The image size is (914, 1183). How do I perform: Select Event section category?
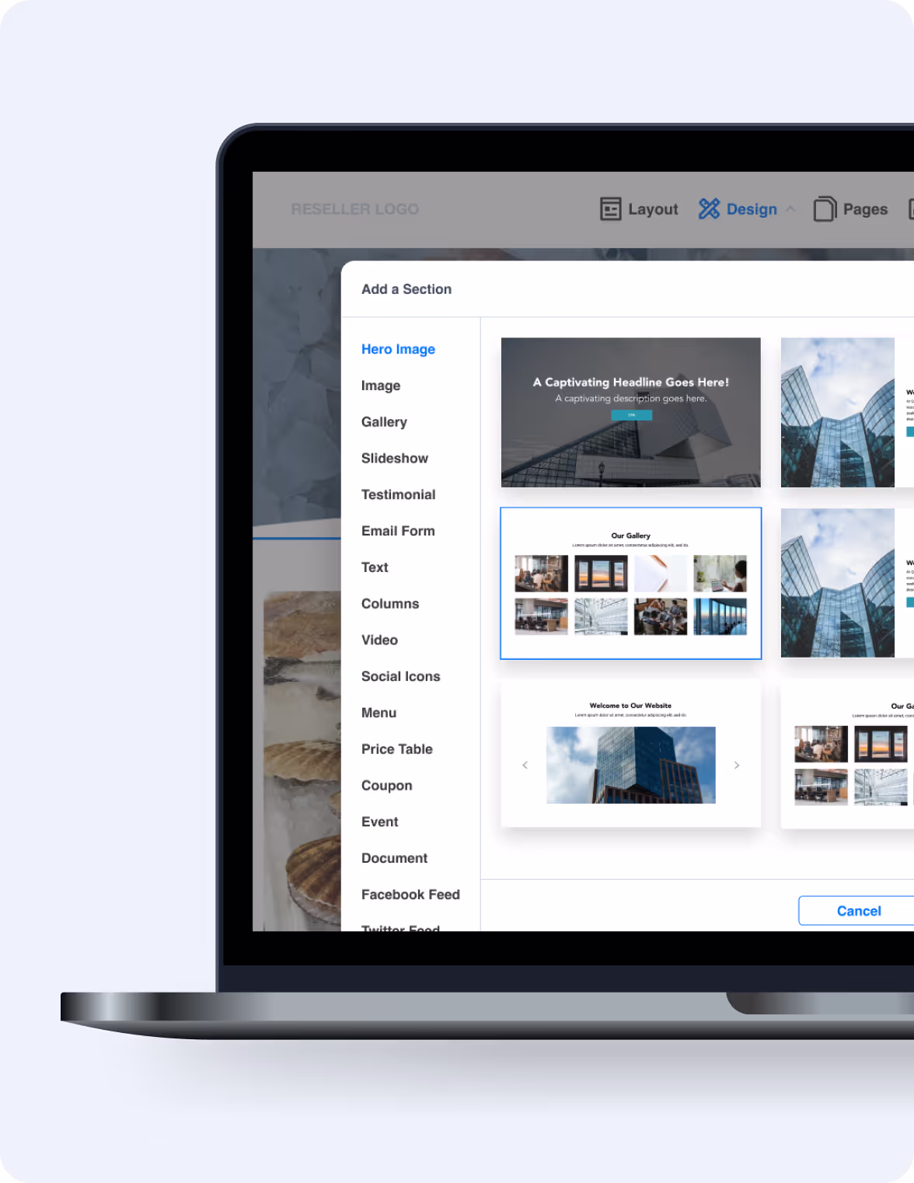click(x=379, y=822)
